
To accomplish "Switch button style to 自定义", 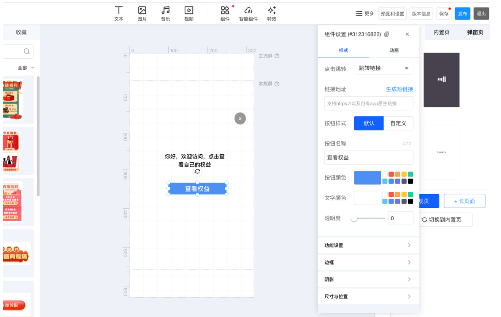I will [x=398, y=123].
